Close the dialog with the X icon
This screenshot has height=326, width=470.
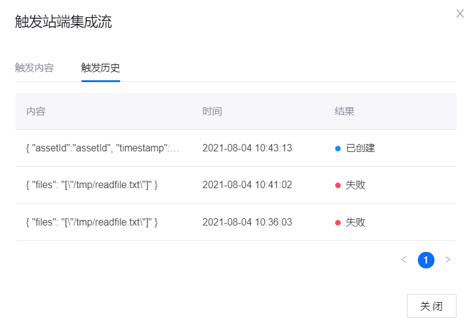460,13
